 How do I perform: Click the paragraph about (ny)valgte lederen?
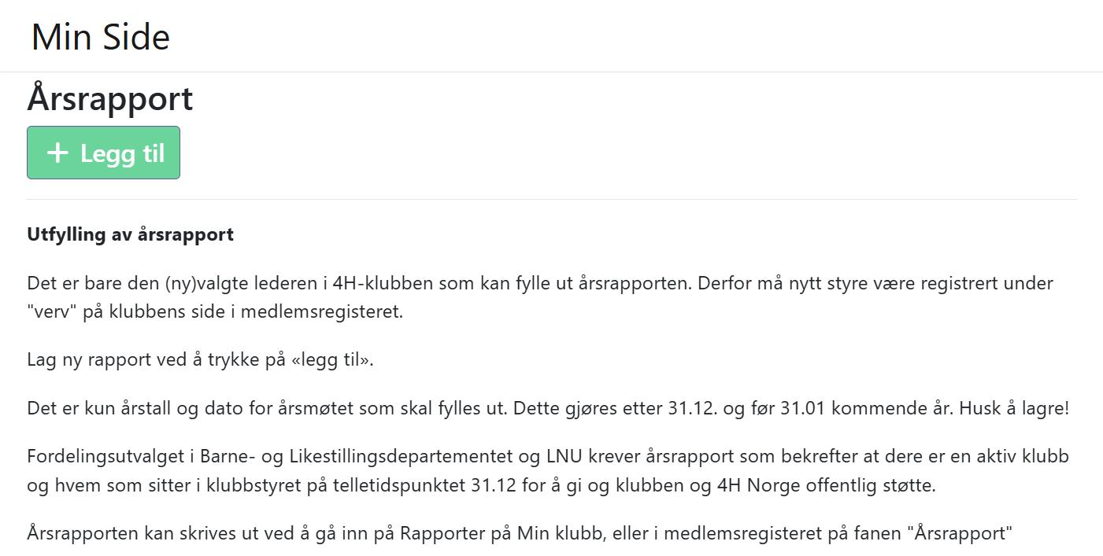click(x=540, y=297)
